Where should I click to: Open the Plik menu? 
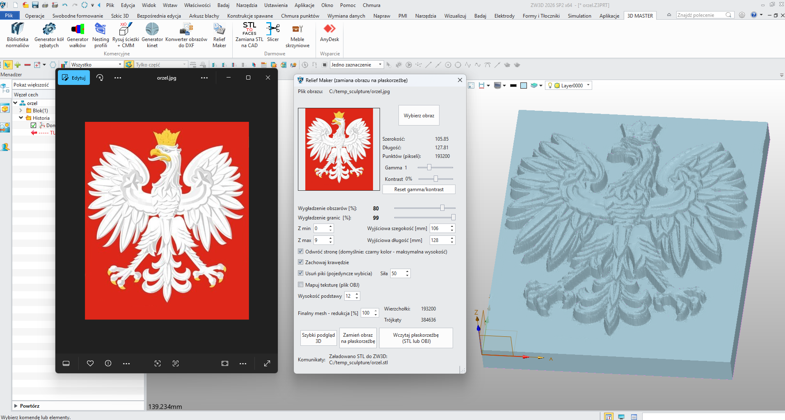110,5
